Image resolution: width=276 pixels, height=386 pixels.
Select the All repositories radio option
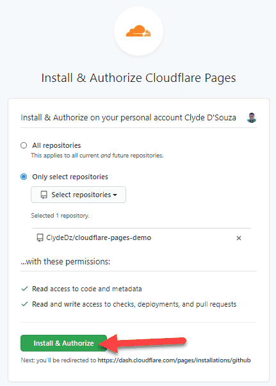[24, 145]
